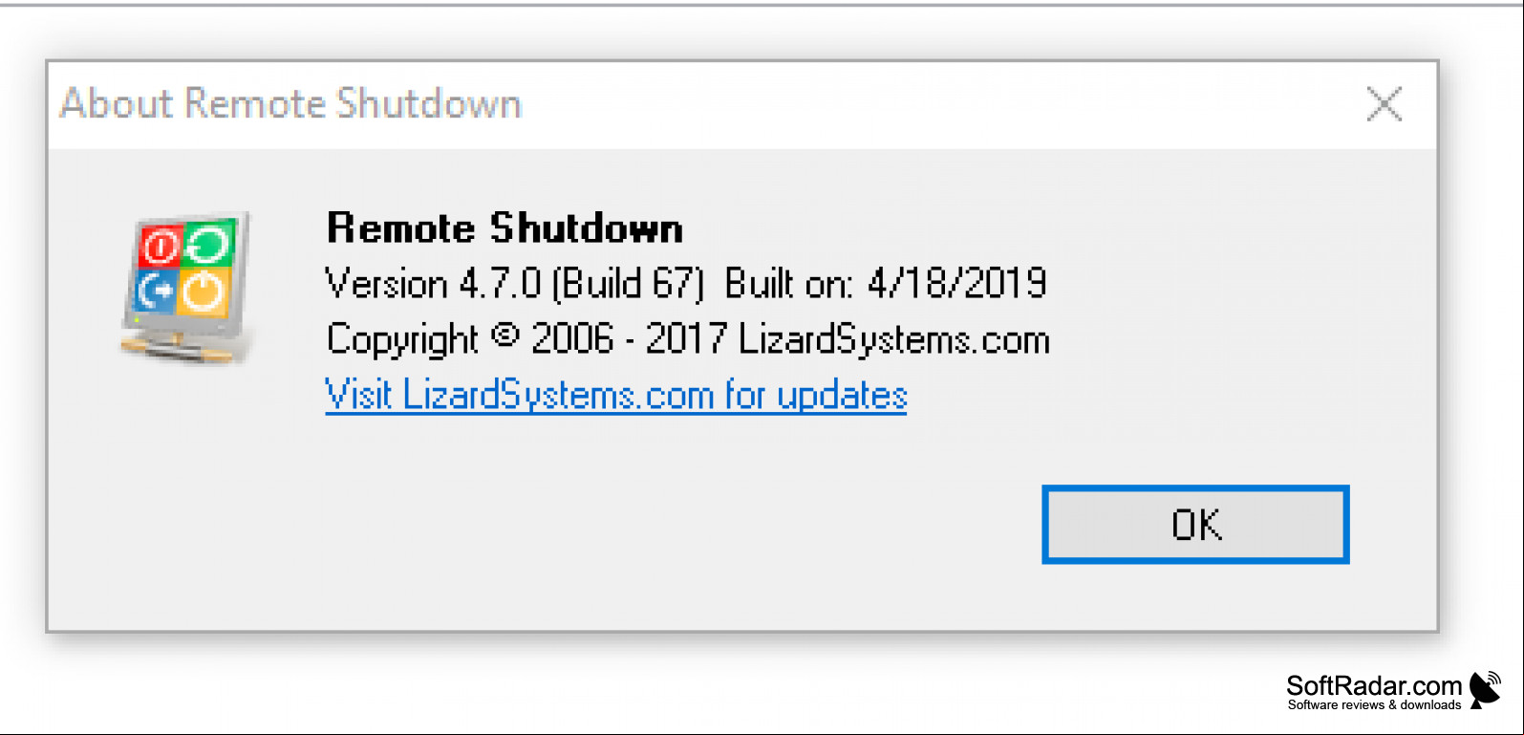This screenshot has height=735, width=1524.
Task: Click the monitor stand base of app icon
Action: pyautogui.click(x=178, y=346)
